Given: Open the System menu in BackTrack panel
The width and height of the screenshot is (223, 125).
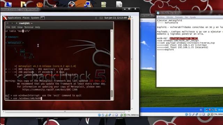Looking at the screenshot, I should coord(35,18).
